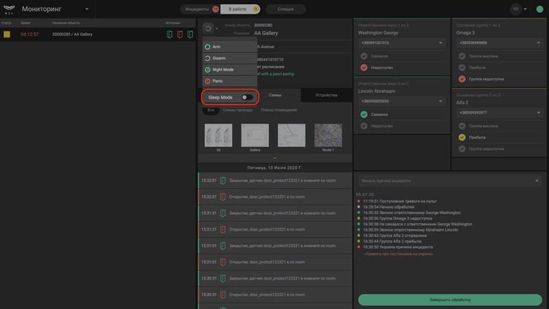Select Arm from the security menu
This screenshot has height=309, width=549.
(230, 47)
